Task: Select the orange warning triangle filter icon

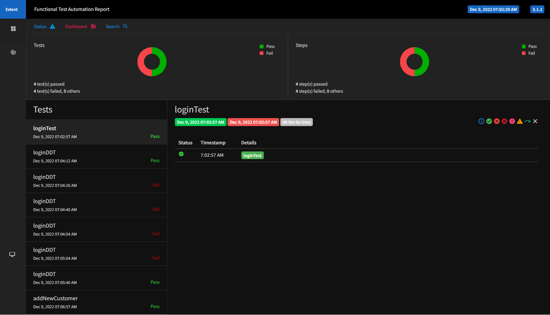Action: 520,121
